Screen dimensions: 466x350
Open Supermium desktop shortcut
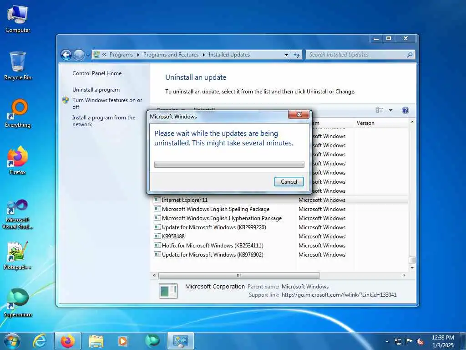coord(18,303)
